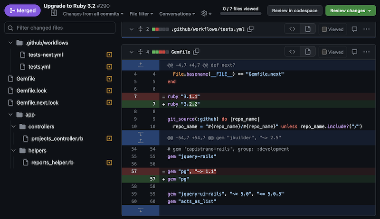Click the .github/workflows/tests.yml filename link
The height and width of the screenshot is (219, 380).
(208, 29)
